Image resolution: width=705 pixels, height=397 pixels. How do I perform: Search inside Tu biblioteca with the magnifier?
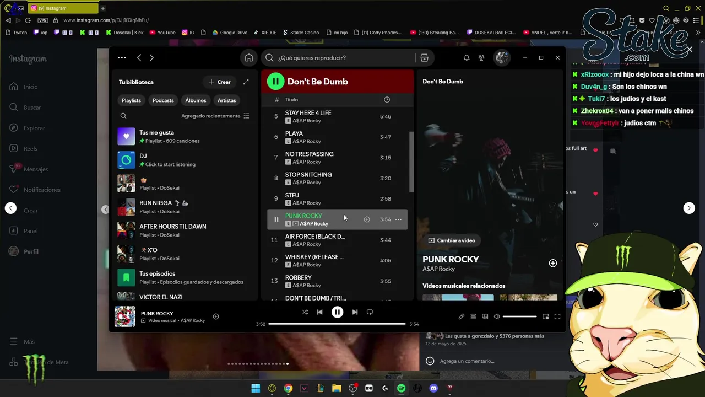click(123, 116)
